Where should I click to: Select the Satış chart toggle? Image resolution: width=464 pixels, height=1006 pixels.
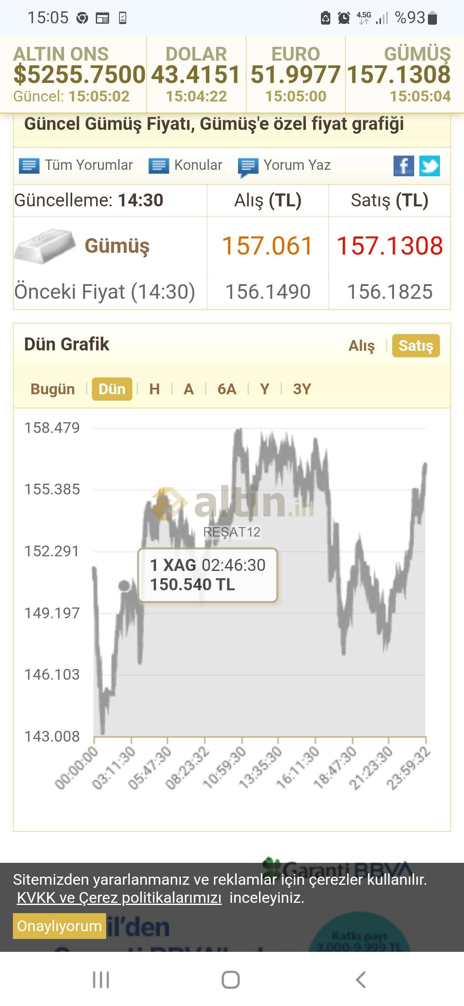[415, 346]
